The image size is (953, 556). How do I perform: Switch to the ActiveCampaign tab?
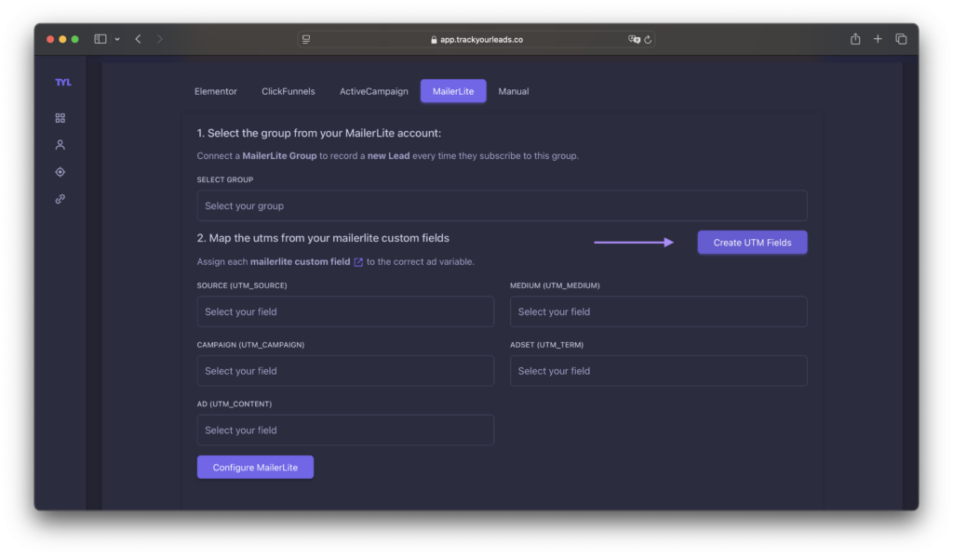(374, 91)
